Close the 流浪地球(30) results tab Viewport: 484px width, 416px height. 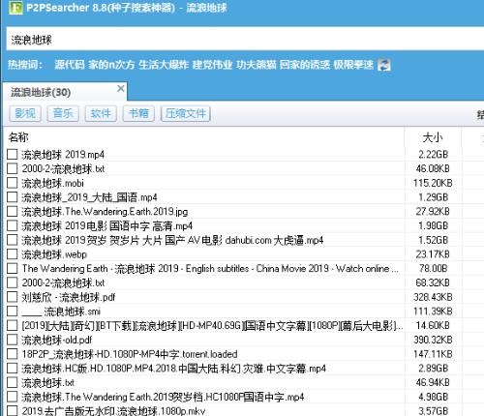point(121,88)
